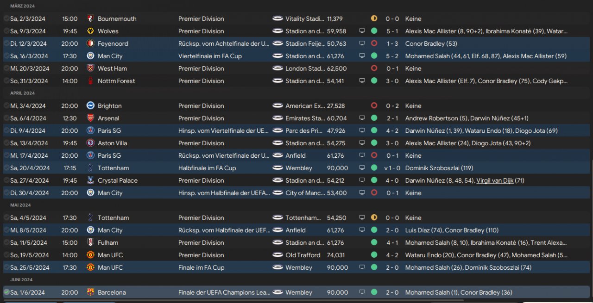Open the Brighton club badge
593x303 pixels.
90,105
